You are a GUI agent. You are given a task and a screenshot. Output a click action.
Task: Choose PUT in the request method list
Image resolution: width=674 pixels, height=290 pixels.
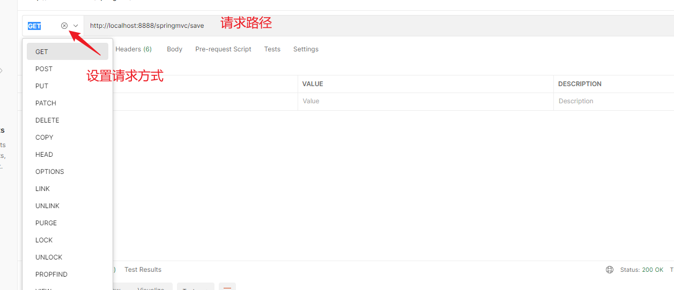pyautogui.click(x=42, y=86)
